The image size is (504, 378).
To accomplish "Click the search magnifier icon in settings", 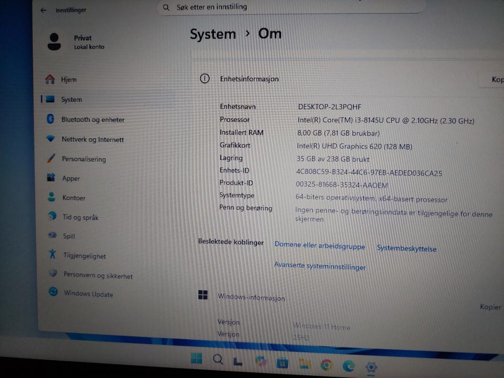I will 166,7.
